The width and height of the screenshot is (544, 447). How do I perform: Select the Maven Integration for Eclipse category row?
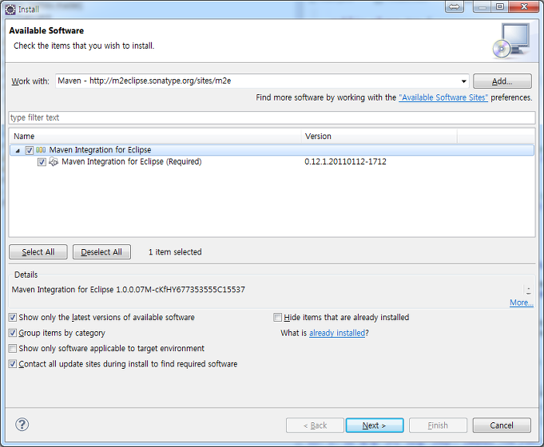click(x=272, y=150)
